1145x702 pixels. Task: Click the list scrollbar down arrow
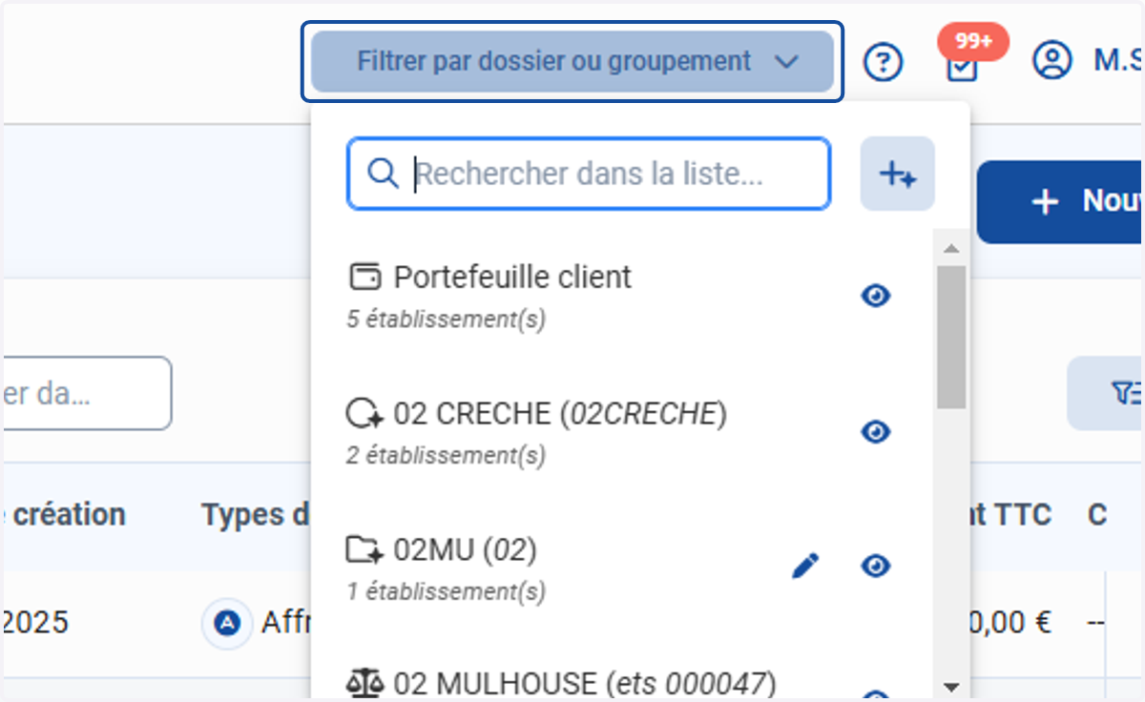950,686
